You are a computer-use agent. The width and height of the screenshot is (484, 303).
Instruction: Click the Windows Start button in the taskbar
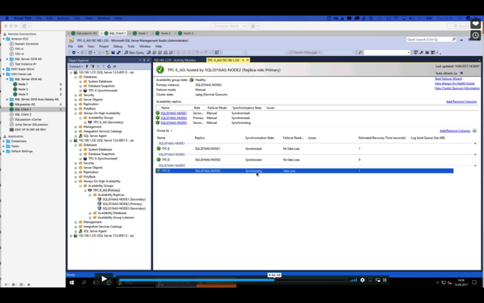tap(71, 282)
